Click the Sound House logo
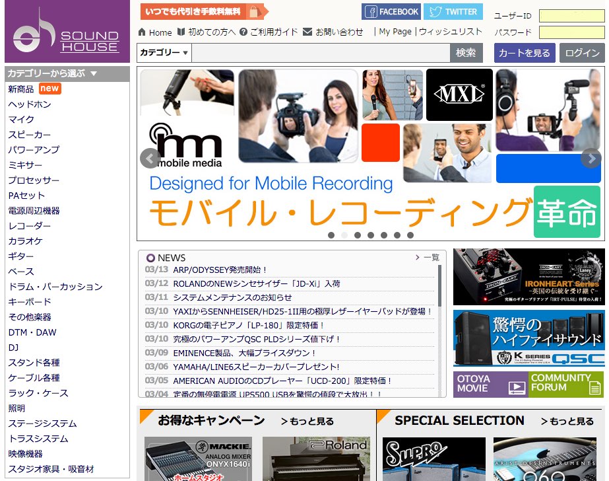The height and width of the screenshot is (481, 609). pos(67,31)
